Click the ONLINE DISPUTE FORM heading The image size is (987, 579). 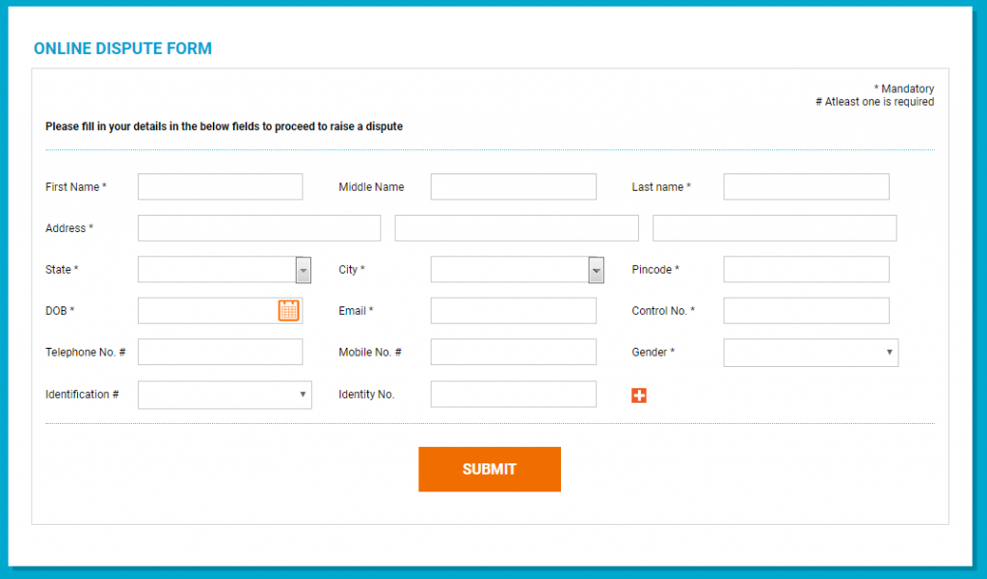click(x=122, y=47)
